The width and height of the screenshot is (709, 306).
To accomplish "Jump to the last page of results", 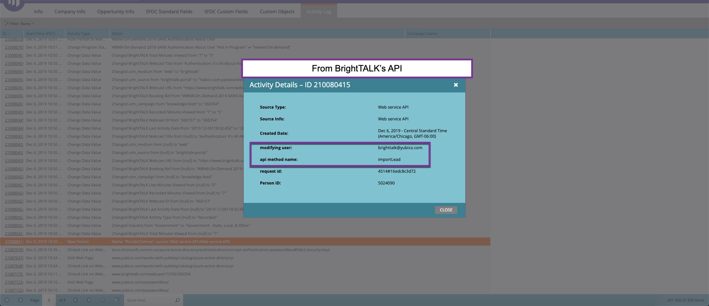I will [89, 300].
